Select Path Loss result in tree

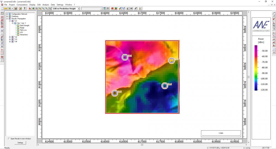tap(23, 30)
